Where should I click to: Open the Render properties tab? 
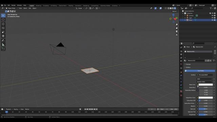pos(181,52)
